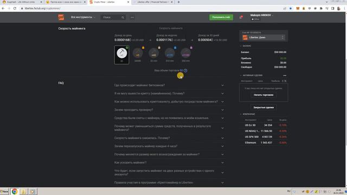Click the Libertex logo in the header
The image size is (347, 195).
click(61, 17)
